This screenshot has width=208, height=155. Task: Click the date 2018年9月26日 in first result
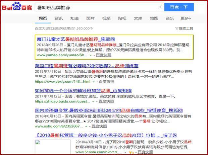50,45
